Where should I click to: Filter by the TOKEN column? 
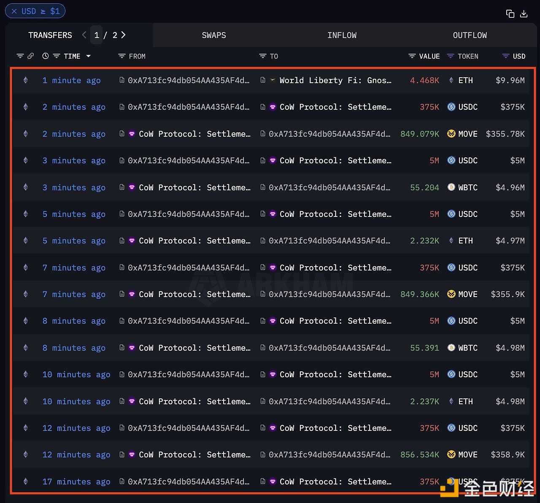(451, 56)
